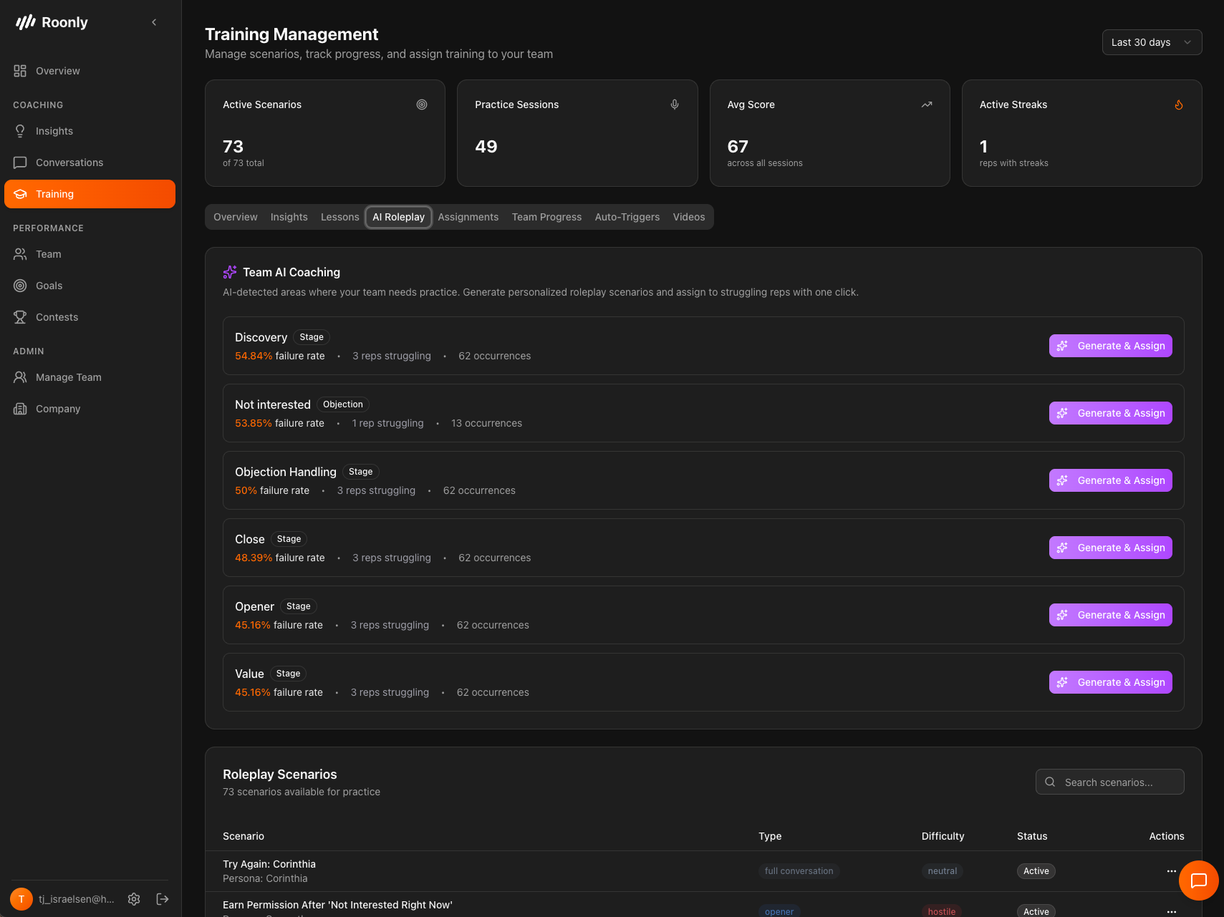Switch to the Team Progress tab

[546, 217]
